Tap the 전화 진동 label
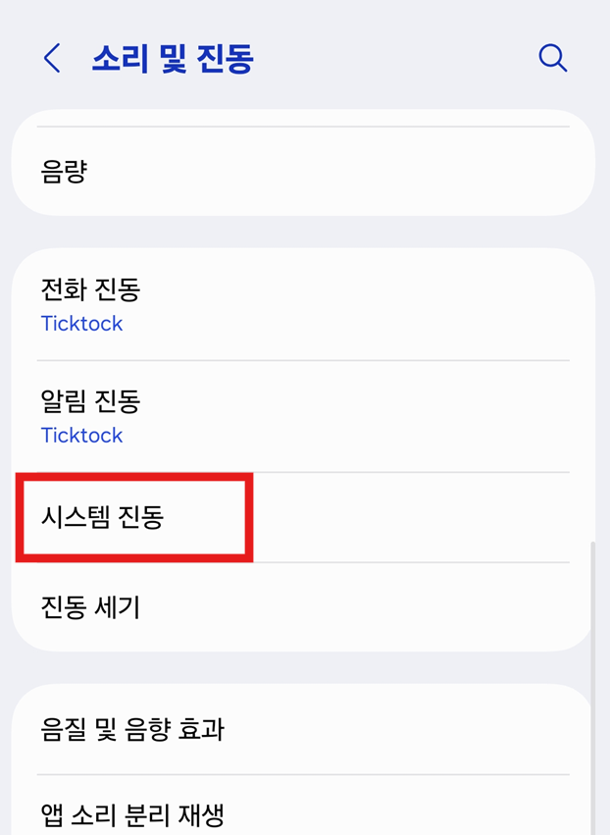The image size is (610, 835). [88, 290]
